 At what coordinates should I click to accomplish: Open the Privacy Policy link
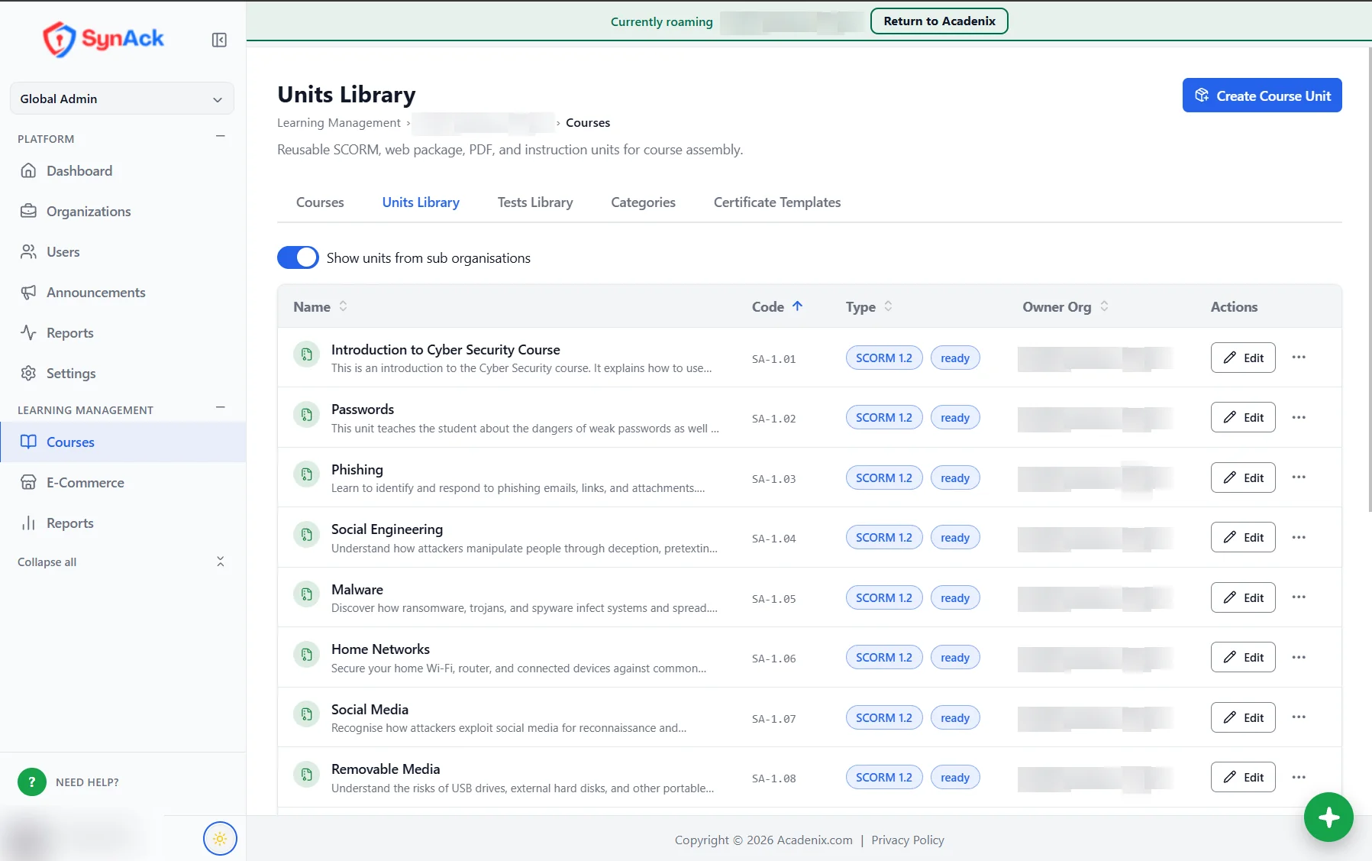908,840
